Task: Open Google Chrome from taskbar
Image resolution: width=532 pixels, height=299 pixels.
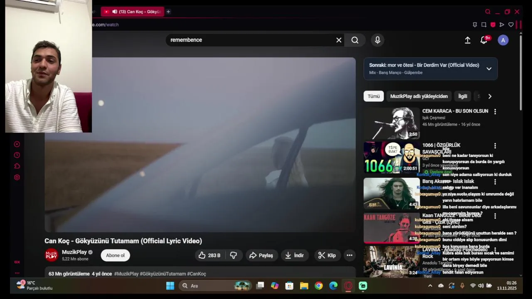Action: (x=319, y=286)
